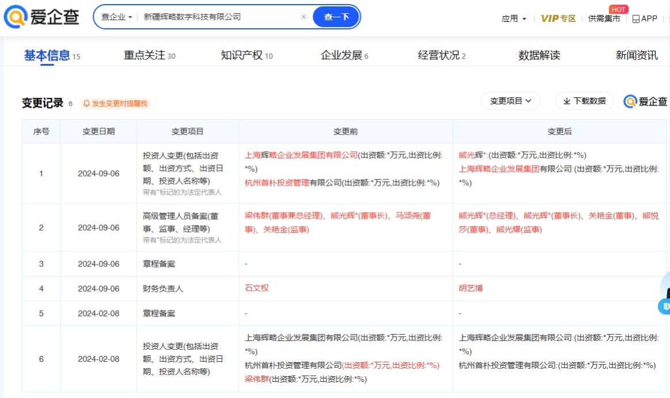
Task: Click the 变更日期 column header
Action: (x=98, y=132)
